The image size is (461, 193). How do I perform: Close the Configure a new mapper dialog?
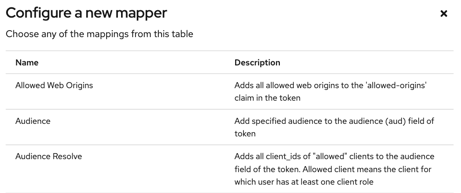pyautogui.click(x=444, y=13)
